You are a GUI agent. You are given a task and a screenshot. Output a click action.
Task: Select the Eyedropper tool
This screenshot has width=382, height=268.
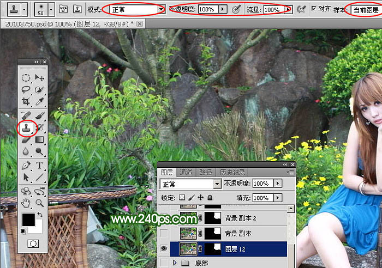[x=40, y=101]
